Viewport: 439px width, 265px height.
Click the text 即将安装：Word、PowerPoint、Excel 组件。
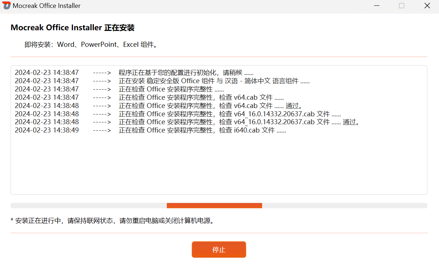(91, 45)
